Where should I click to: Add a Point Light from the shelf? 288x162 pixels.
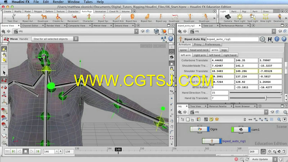click(240, 18)
